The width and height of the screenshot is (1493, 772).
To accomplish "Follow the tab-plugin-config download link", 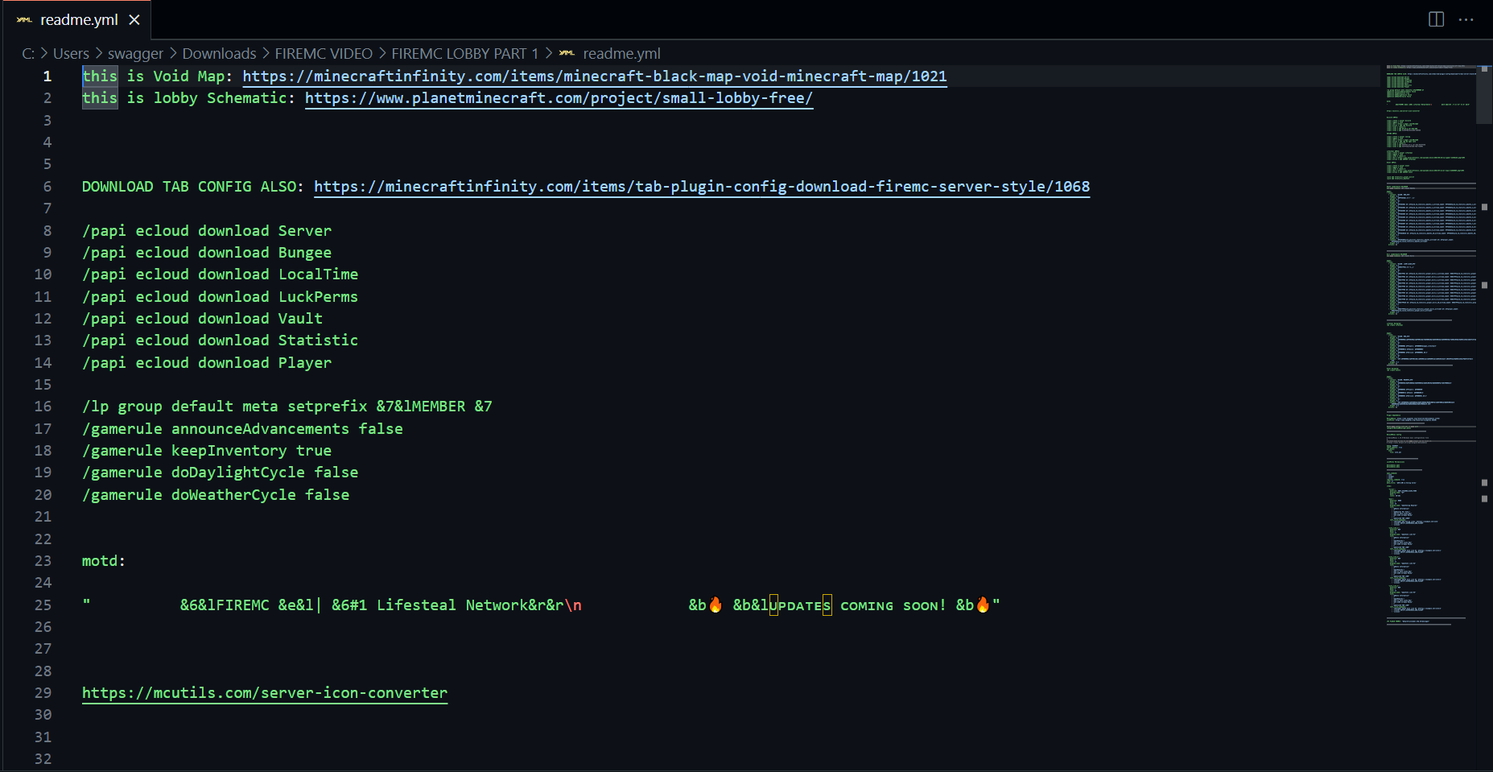I will [x=701, y=187].
